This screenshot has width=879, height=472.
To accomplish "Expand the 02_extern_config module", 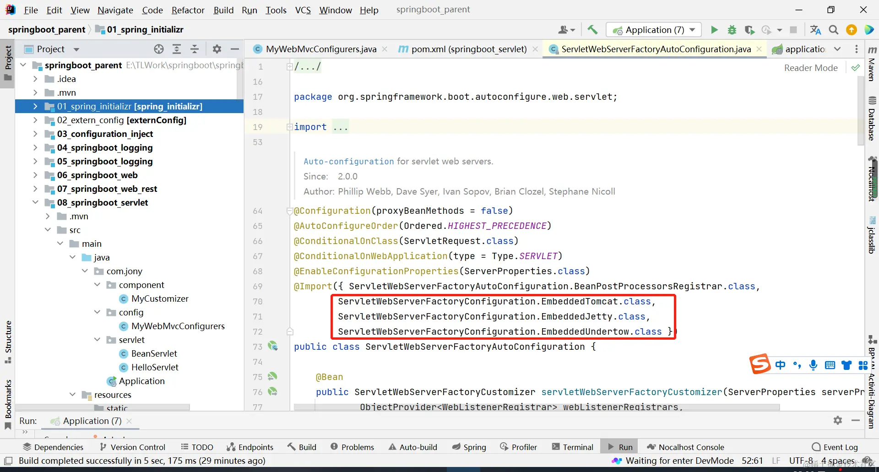I will [35, 120].
